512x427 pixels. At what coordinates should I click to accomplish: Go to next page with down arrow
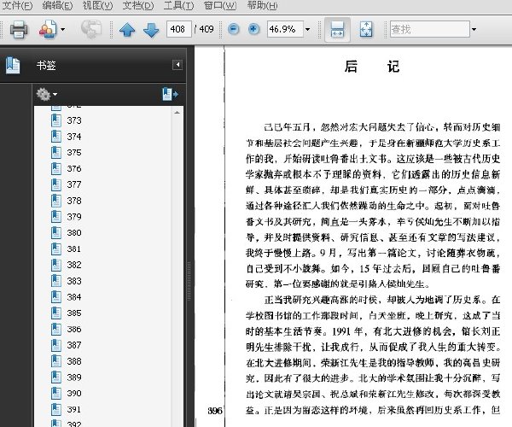pos(151,30)
